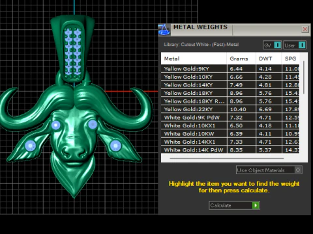Click the bull's nose on model

(x=74, y=152)
